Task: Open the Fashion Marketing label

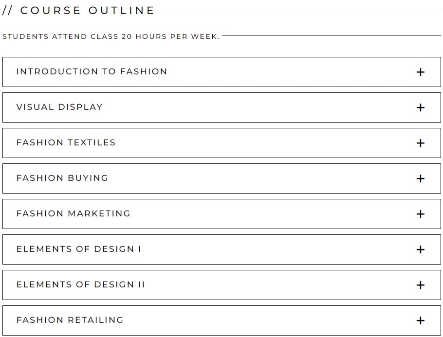Action: [74, 213]
